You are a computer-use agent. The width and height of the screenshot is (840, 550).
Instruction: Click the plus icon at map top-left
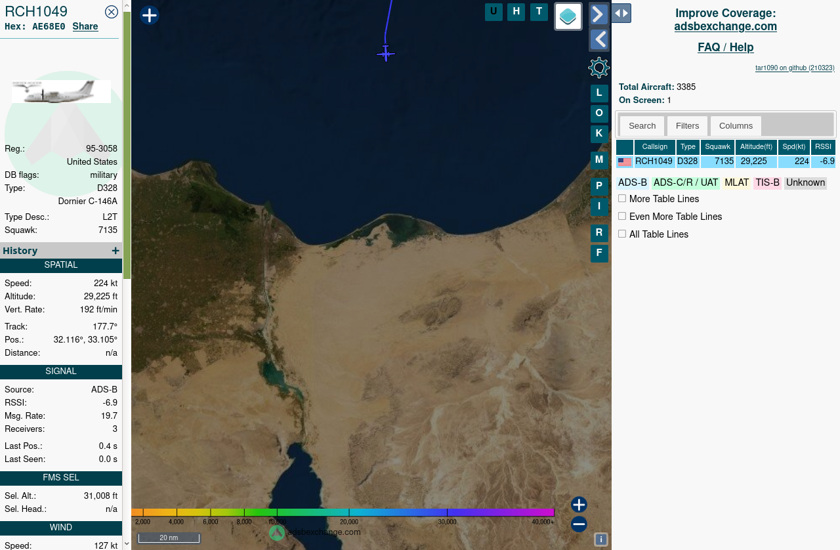(x=150, y=15)
